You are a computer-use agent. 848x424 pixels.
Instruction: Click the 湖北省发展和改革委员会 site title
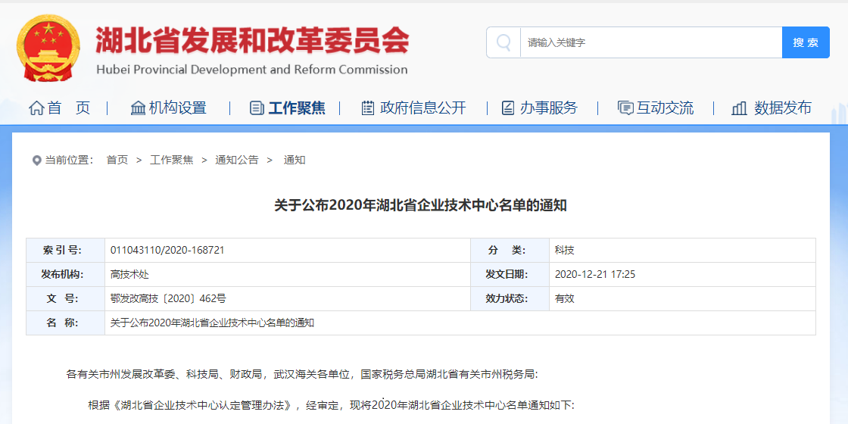click(252, 40)
